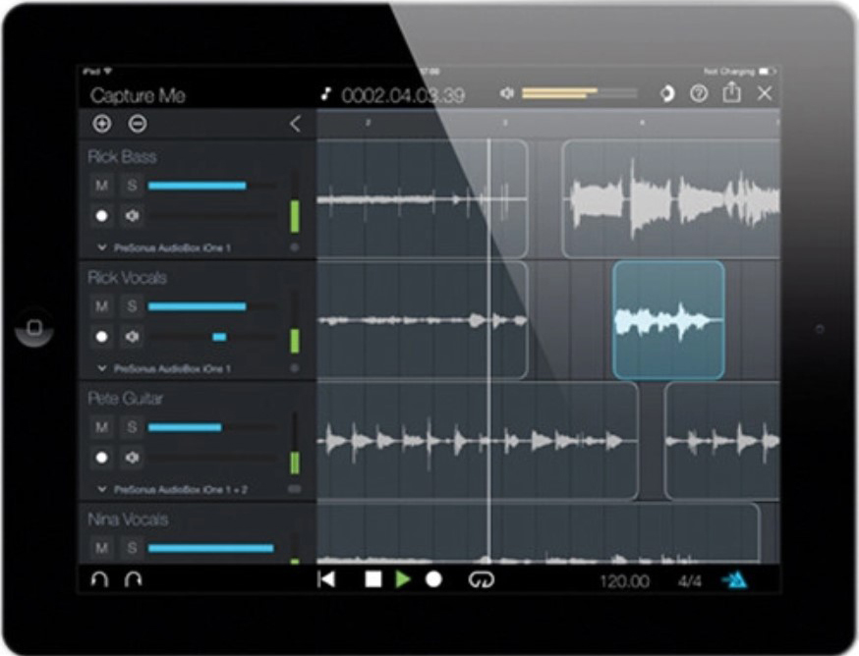The height and width of the screenshot is (656, 859).
Task: Toggle input monitoring on Rick Bass
Action: 132,215
